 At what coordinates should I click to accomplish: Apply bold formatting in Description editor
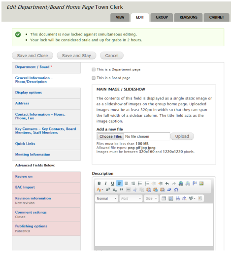99,183
